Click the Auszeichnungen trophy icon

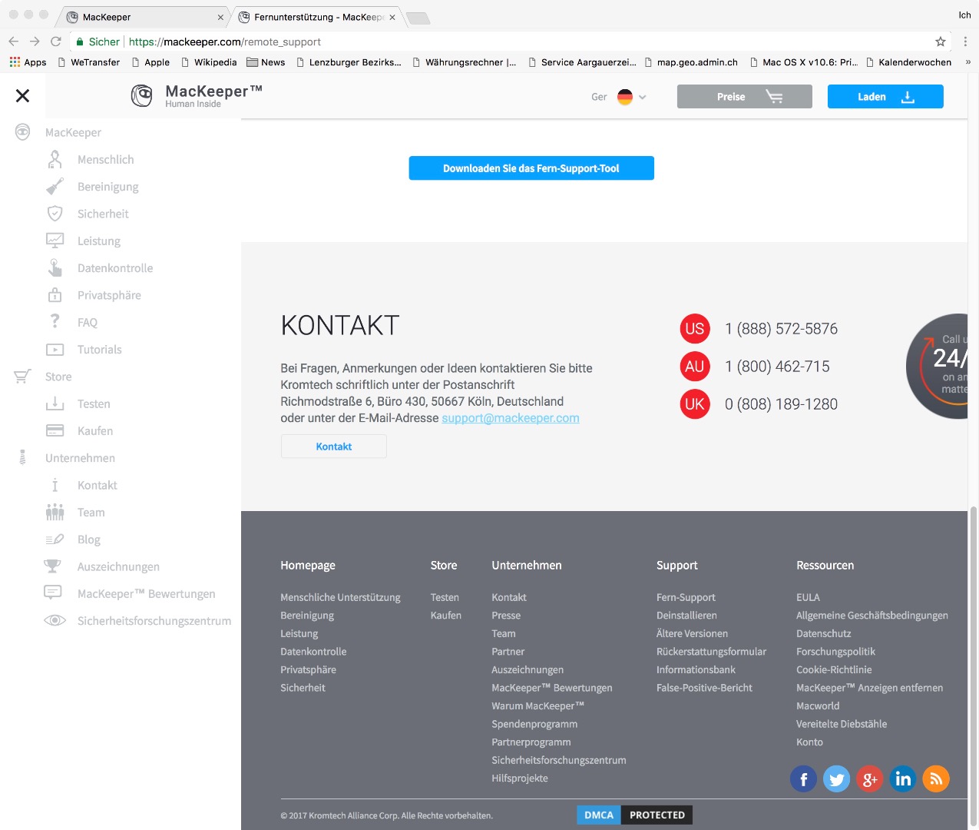coord(52,566)
